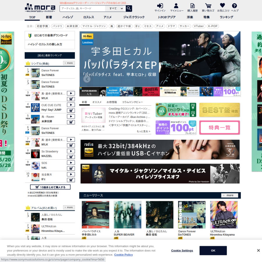
Task: Play preview of M!LK rank 3 song
Action: pyautogui.click(x=71, y=93)
